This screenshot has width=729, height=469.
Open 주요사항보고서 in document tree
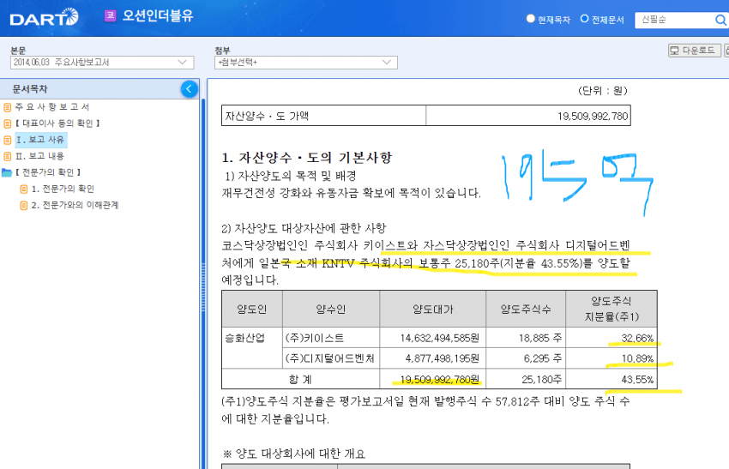tap(52, 107)
